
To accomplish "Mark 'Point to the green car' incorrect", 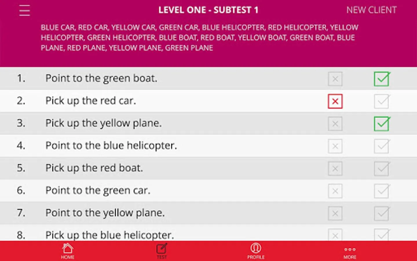I will (335, 191).
